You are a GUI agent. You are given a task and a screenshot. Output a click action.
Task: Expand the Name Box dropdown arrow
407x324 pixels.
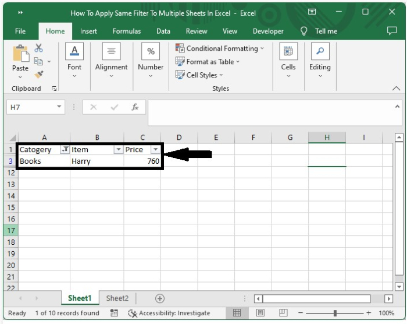pos(59,107)
